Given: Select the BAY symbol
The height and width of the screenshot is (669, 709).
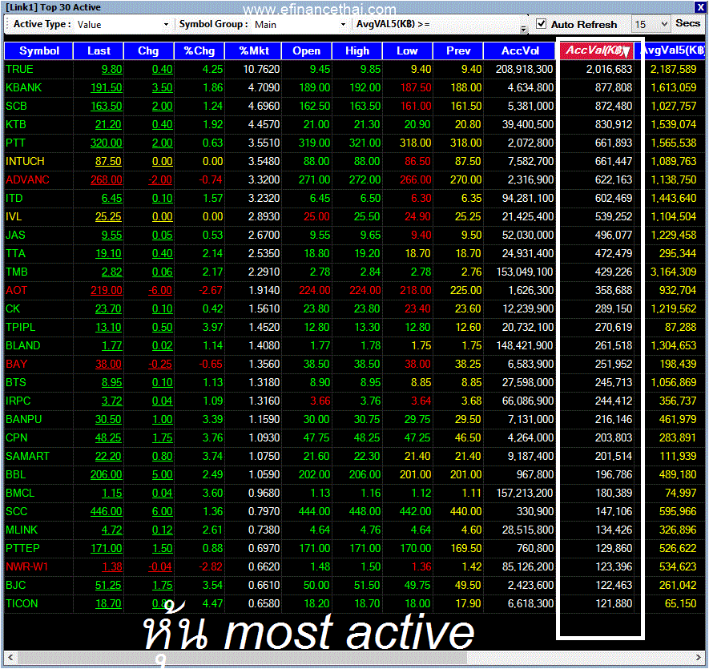Looking at the screenshot, I should point(16,364).
